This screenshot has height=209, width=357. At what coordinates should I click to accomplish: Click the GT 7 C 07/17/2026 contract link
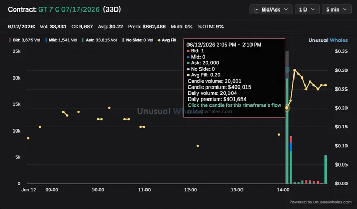[69, 9]
